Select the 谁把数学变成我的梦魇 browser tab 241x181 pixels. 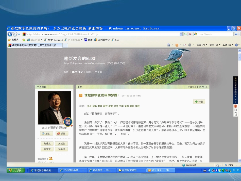35,45
